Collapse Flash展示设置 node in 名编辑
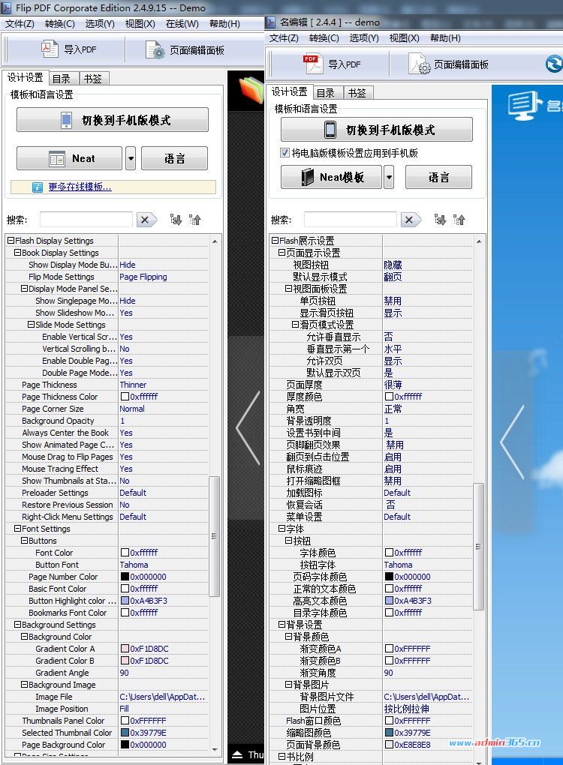The image size is (563, 765). pos(275,241)
